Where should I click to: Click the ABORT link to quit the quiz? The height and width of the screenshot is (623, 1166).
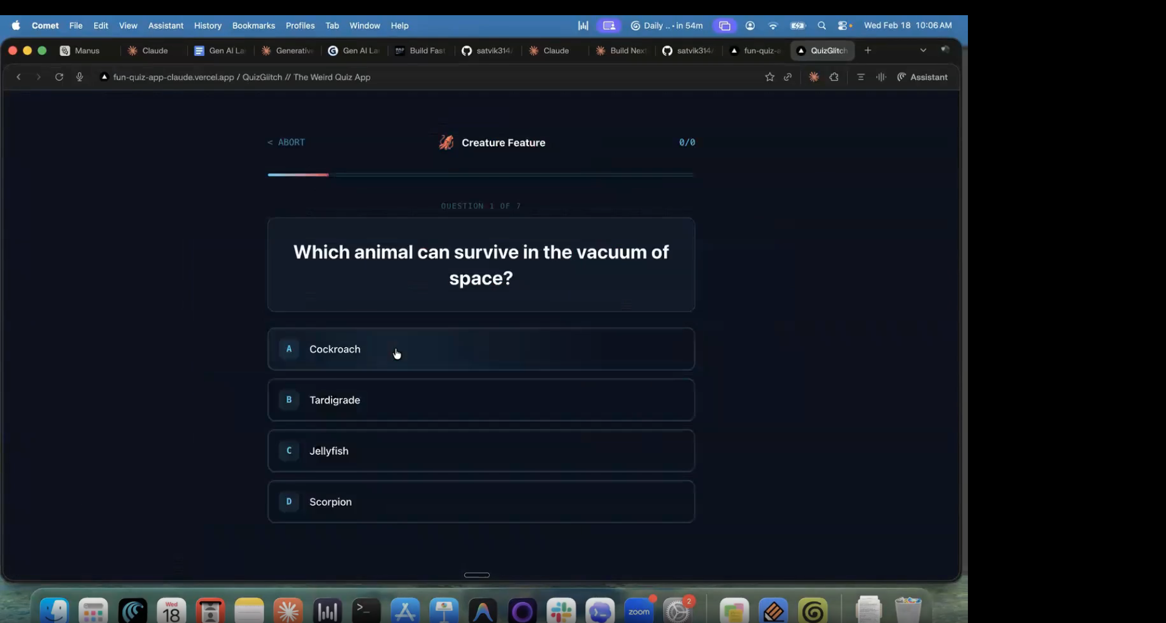click(x=286, y=143)
